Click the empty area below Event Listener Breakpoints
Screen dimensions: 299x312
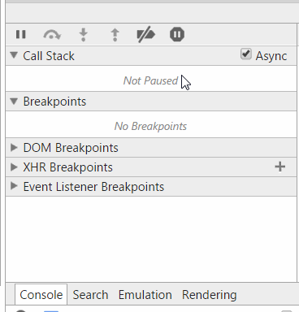(151, 239)
